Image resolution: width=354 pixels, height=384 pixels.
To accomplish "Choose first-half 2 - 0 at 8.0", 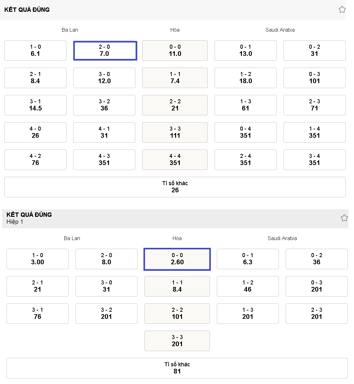I will coord(107,259).
